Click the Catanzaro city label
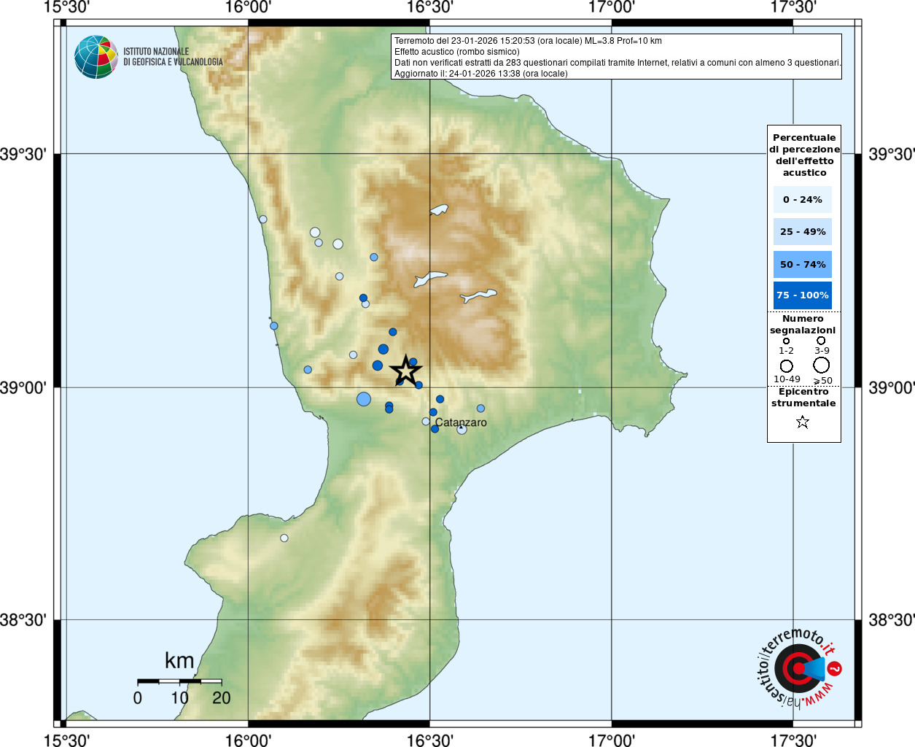This screenshot has height=747, width=915. coord(461,422)
